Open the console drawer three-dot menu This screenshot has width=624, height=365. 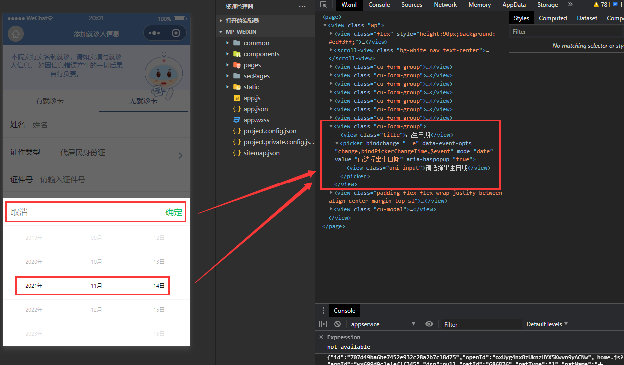(x=323, y=310)
